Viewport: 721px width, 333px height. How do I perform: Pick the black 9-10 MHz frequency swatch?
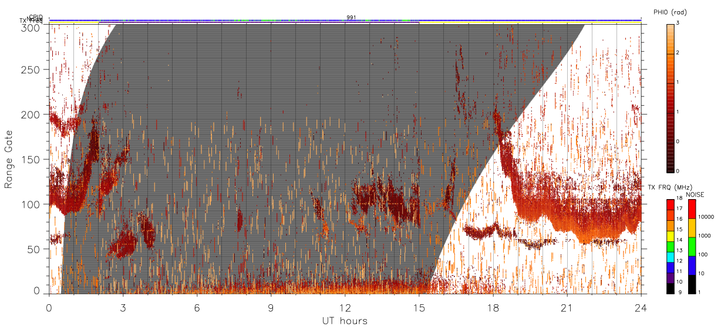[x=671, y=288]
